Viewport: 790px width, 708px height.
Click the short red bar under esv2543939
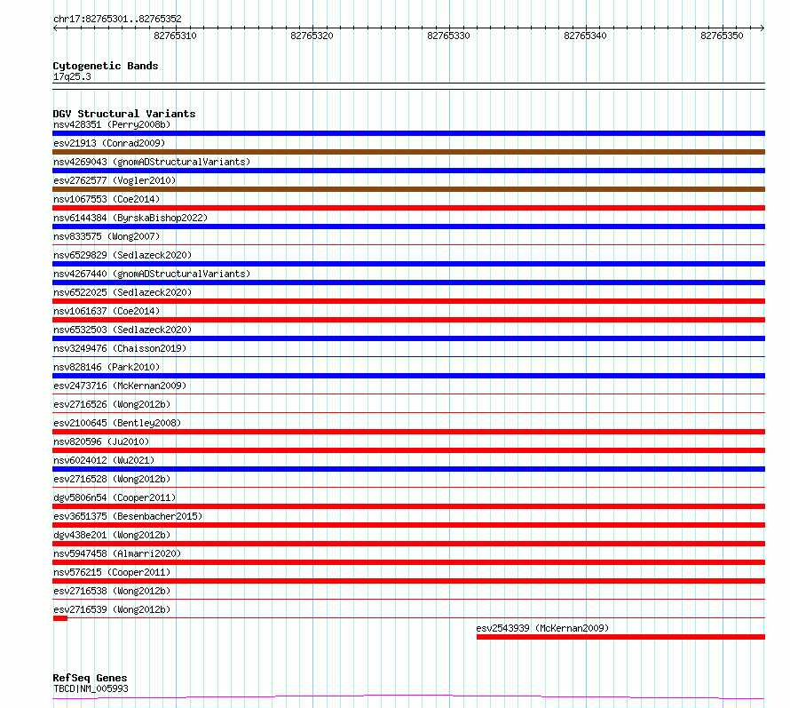pyautogui.click(x=620, y=637)
